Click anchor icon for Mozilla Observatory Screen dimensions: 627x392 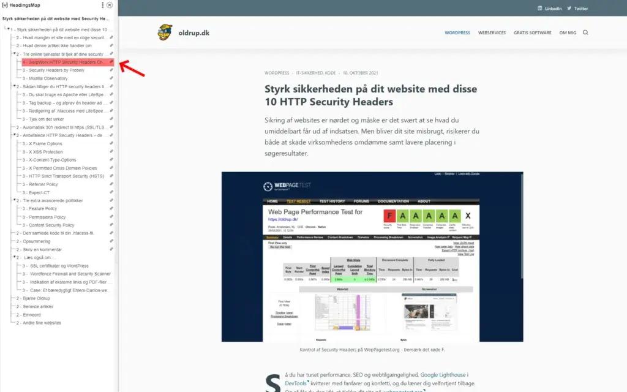click(111, 78)
